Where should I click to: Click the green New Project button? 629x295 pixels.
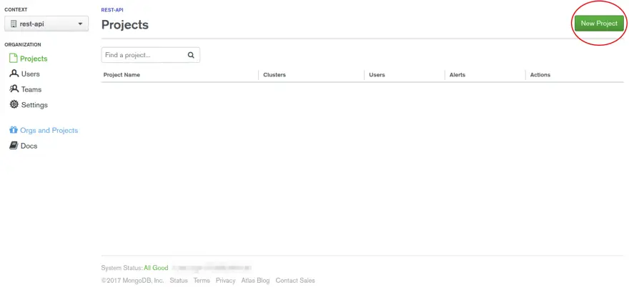(599, 24)
